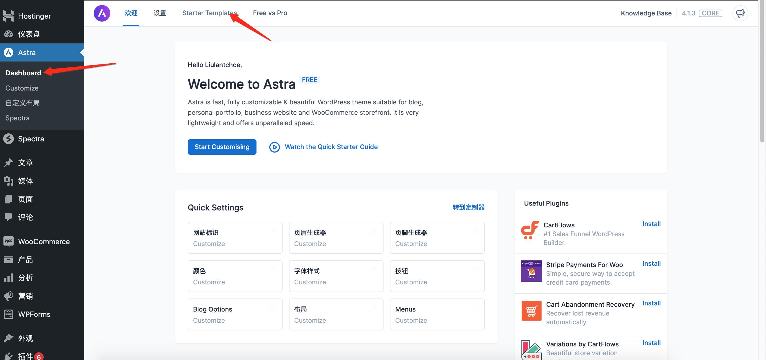Open the WPForms sidebar menu
This screenshot has height=360, width=766.
point(34,314)
